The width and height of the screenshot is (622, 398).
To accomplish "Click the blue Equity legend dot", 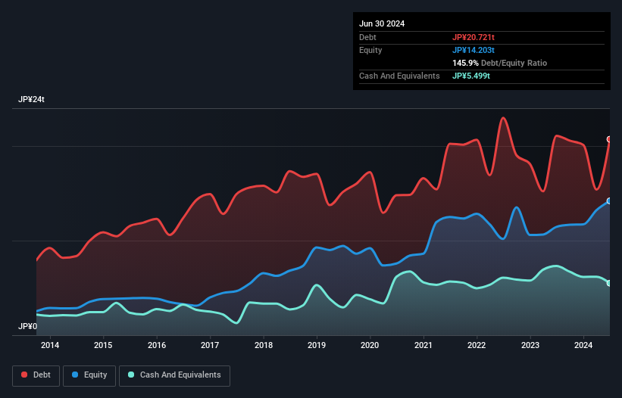I will (x=75, y=375).
